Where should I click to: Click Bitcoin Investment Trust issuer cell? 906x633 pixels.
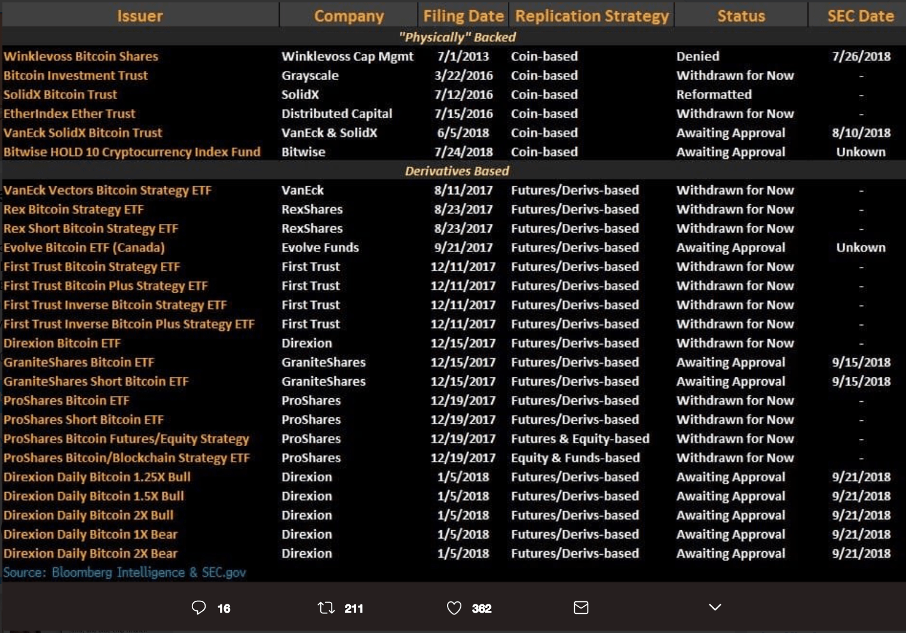click(x=76, y=75)
